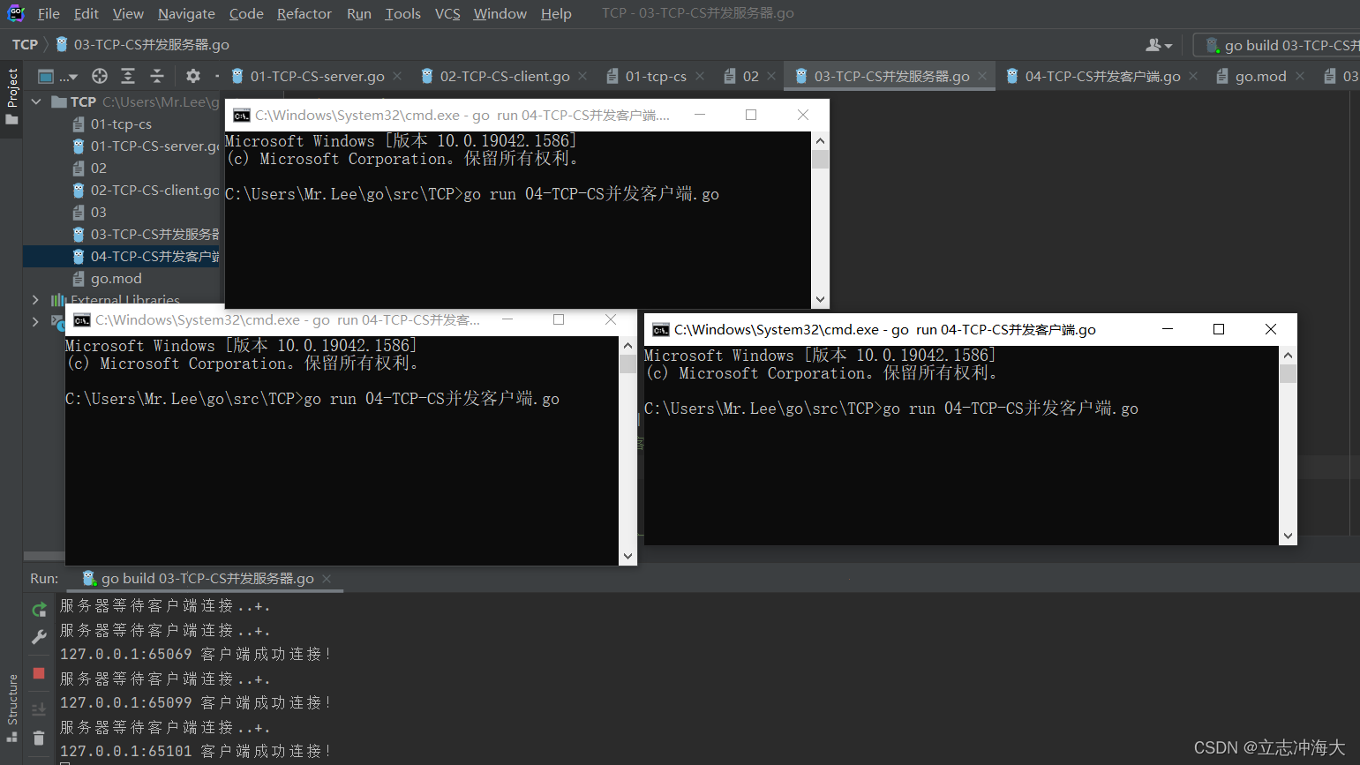Clear console output with trash icon

pyautogui.click(x=39, y=739)
